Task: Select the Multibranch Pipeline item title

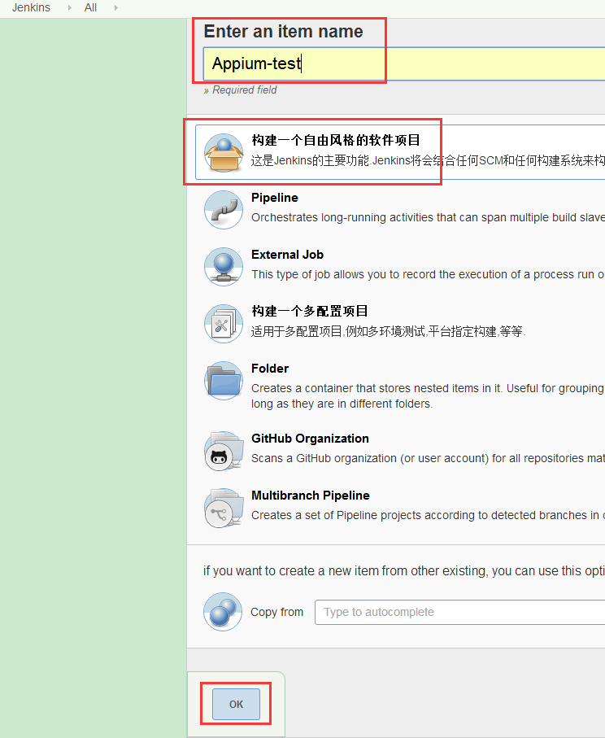Action: coord(311,496)
